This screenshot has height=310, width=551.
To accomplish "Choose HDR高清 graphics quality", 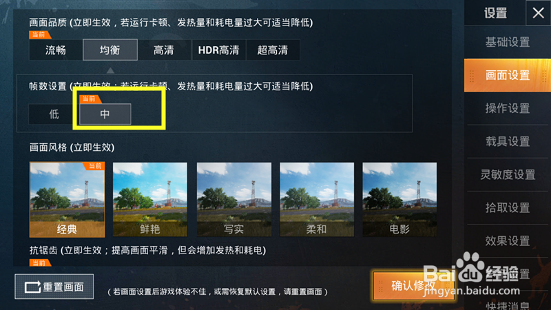I will coord(218,50).
